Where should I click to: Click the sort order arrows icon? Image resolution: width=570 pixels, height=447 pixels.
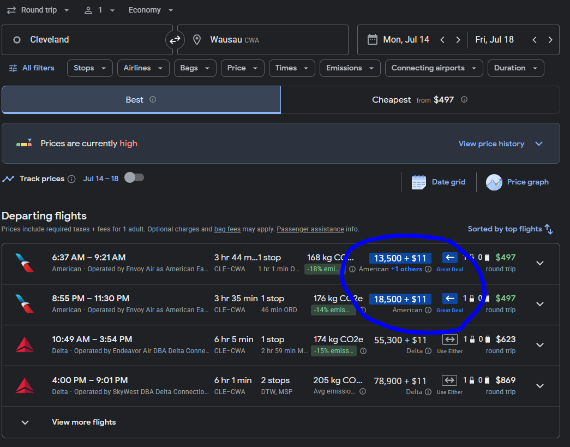coord(549,229)
